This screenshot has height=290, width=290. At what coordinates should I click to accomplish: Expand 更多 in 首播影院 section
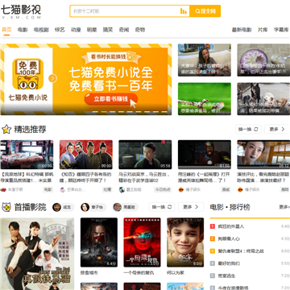(x=191, y=207)
